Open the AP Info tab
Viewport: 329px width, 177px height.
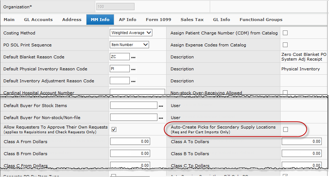coord(128,20)
